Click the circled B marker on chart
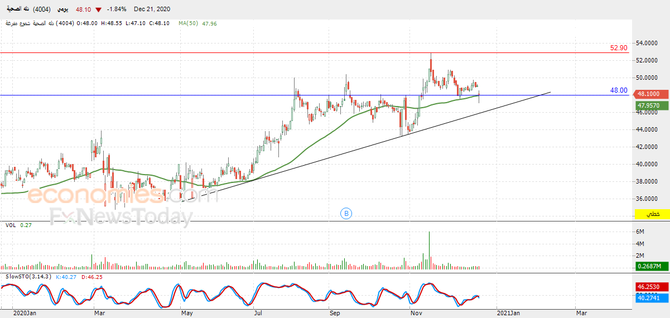 point(346,213)
